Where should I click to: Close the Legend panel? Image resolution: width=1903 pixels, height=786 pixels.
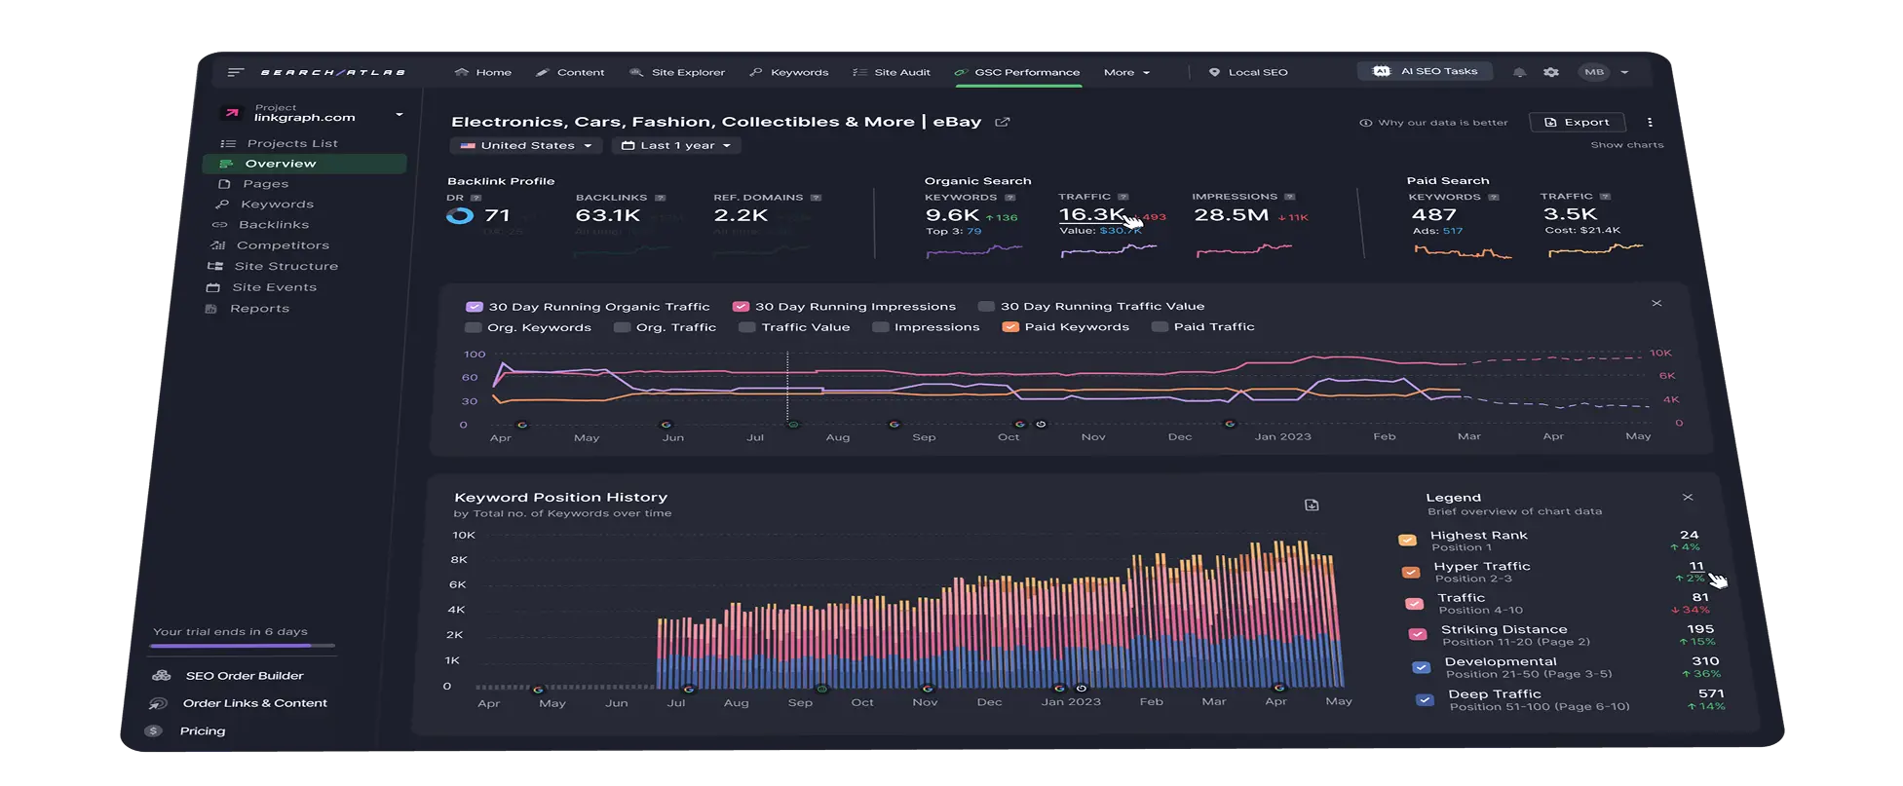pyautogui.click(x=1688, y=498)
